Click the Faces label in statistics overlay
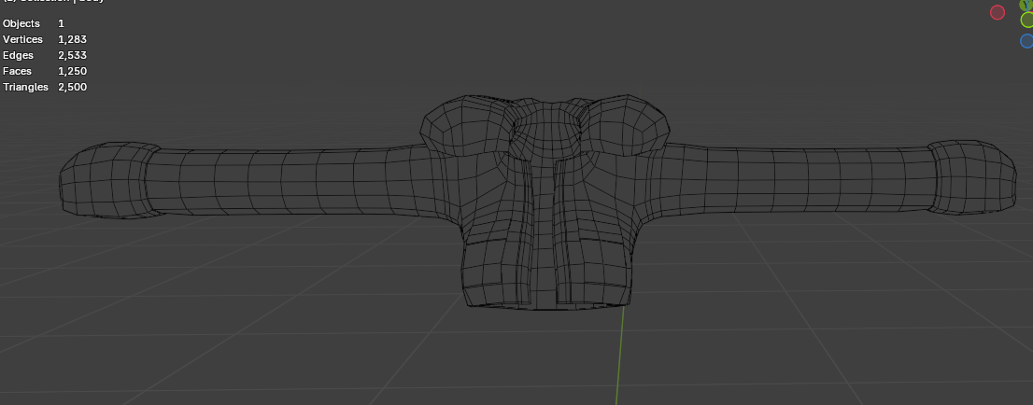The height and width of the screenshot is (405, 1033). (17, 71)
